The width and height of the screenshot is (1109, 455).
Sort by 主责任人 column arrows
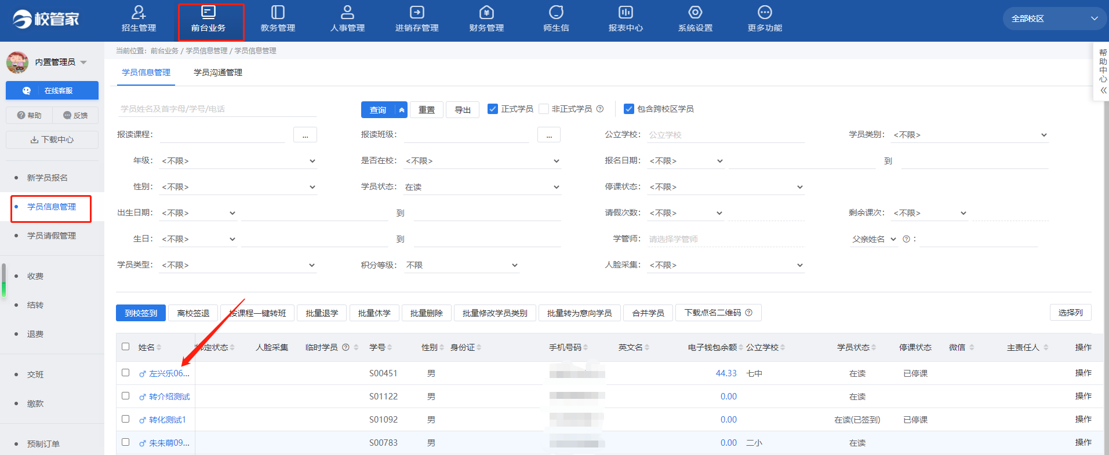(1046, 347)
